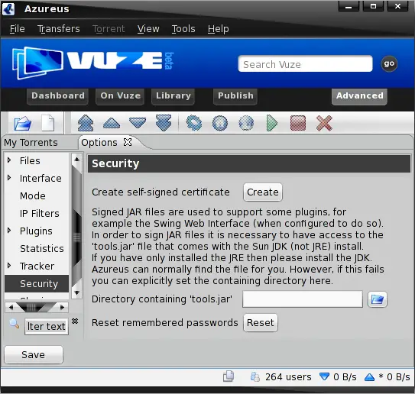Image resolution: width=415 pixels, height=394 pixels.
Task: Open the Library tab
Action: point(173,96)
